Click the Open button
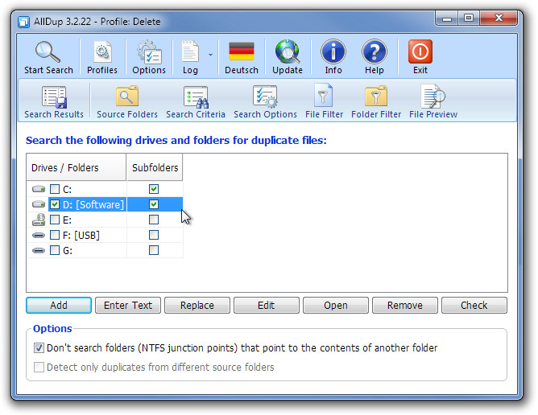 pos(336,305)
